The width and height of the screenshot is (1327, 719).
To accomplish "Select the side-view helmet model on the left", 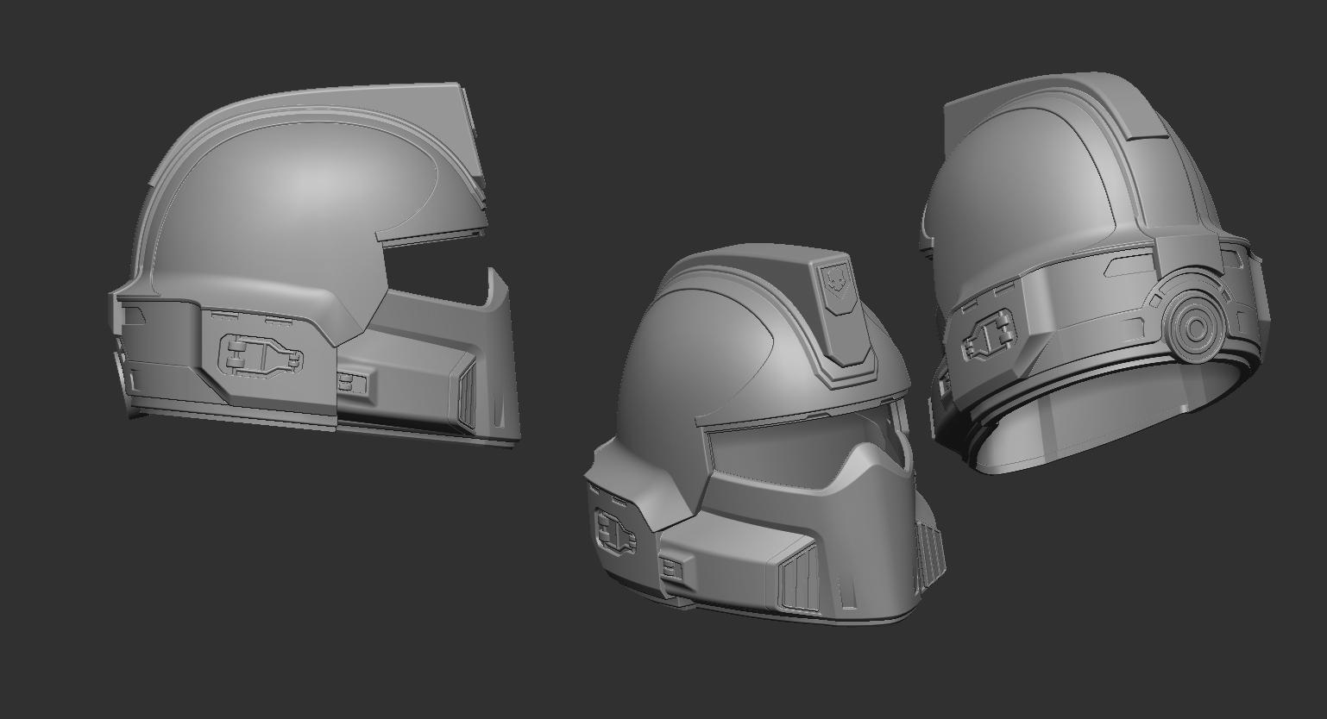I will point(315,267).
